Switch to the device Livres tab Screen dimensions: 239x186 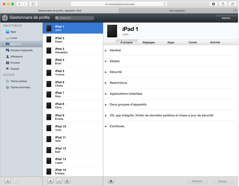[193, 42]
